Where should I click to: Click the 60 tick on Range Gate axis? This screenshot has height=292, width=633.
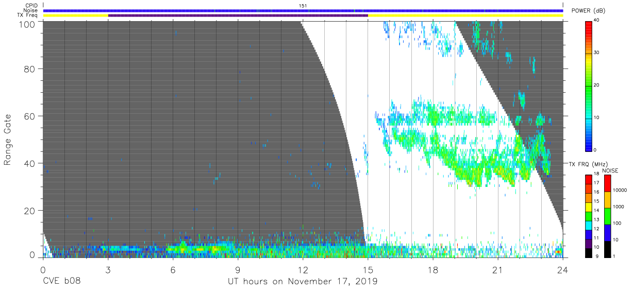coord(31,116)
